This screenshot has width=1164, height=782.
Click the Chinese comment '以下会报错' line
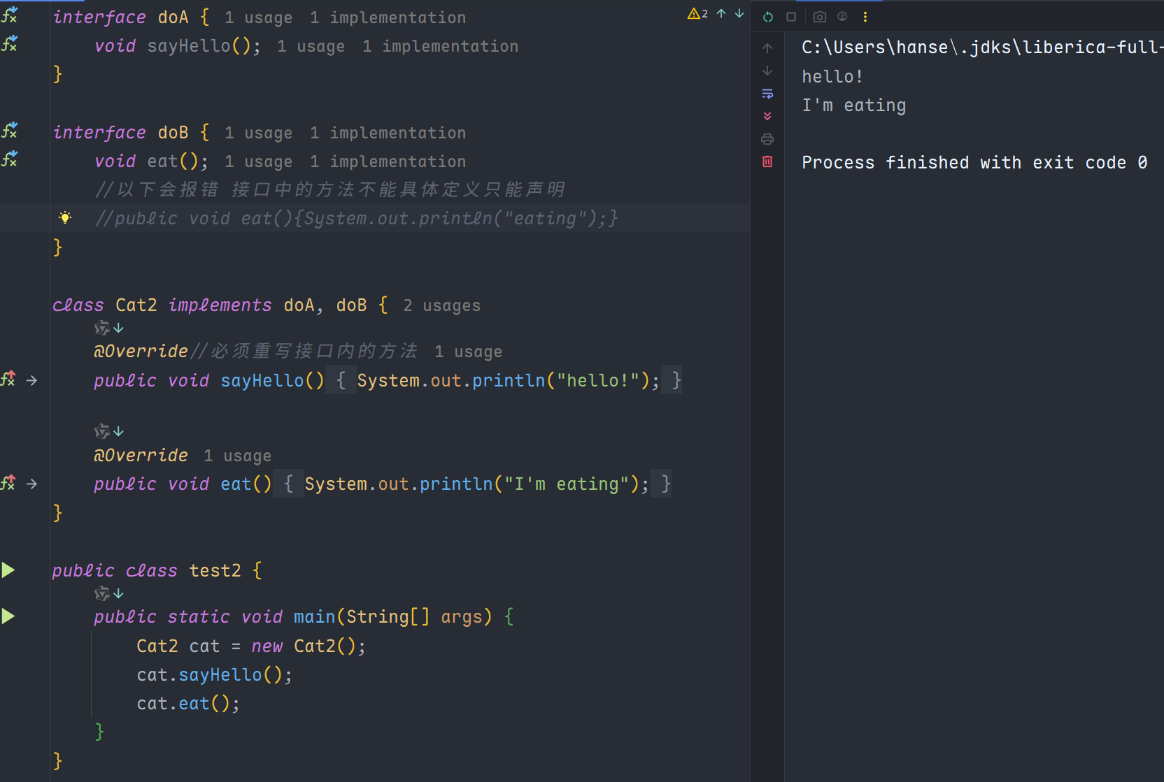click(330, 189)
